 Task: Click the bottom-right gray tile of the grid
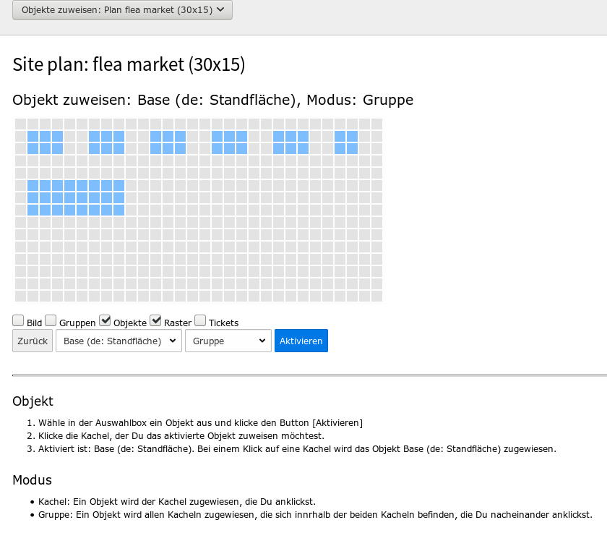376,296
